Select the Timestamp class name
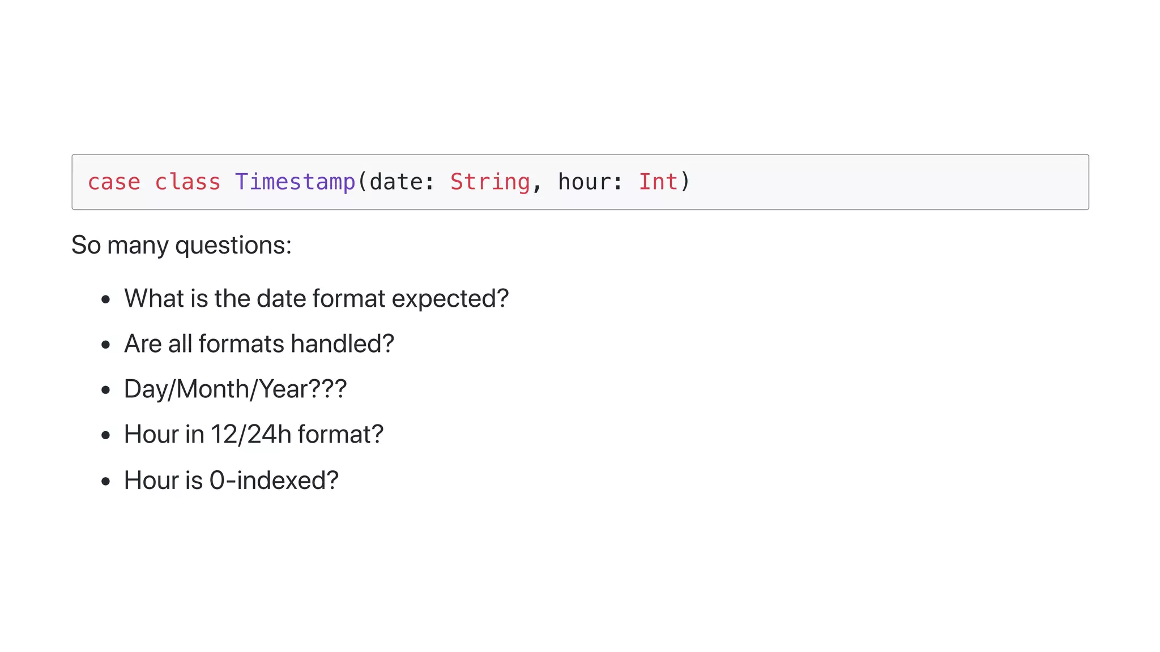Image resolution: width=1160 pixels, height=652 pixels. (x=295, y=182)
